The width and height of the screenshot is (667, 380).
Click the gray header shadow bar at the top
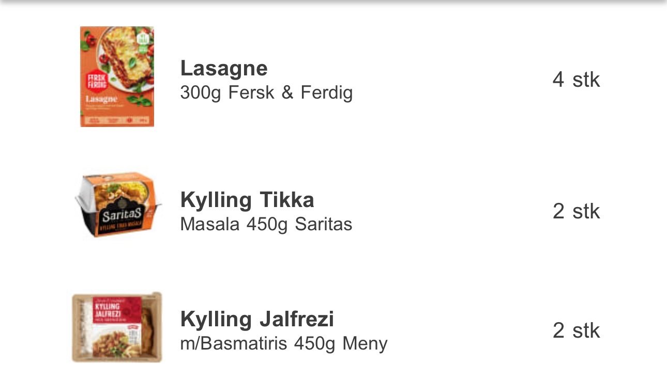coord(333,3)
